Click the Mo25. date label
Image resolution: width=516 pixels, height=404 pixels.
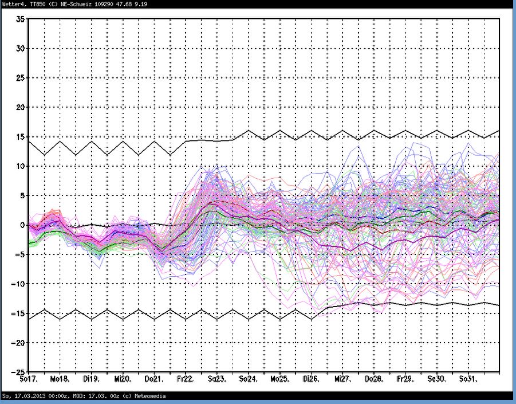[x=279, y=379]
